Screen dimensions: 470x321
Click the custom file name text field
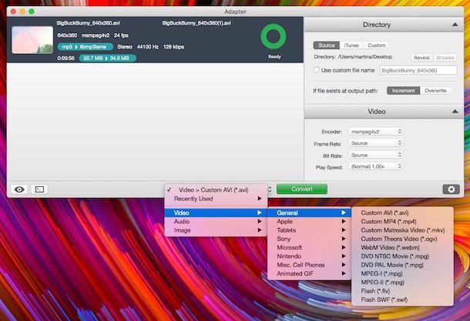[418, 70]
